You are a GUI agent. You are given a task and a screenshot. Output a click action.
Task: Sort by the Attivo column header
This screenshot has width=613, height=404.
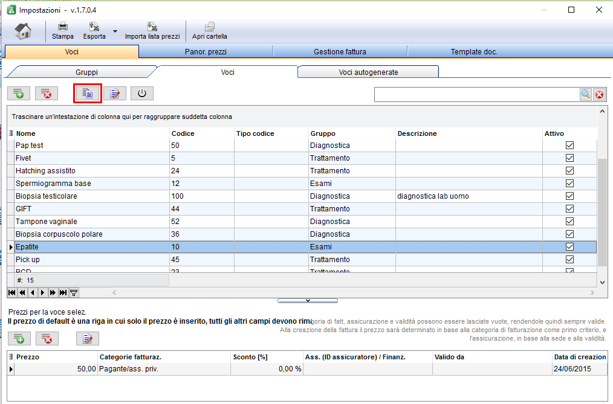pyautogui.click(x=569, y=133)
